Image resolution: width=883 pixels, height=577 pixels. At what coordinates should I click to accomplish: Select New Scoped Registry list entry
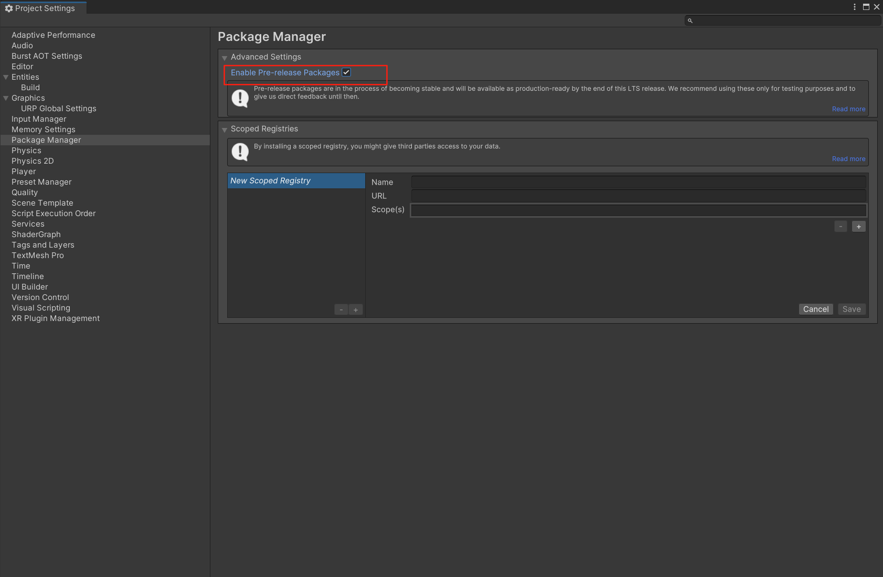pos(296,180)
